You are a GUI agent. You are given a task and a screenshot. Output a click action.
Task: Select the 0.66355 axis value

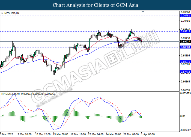pyautogui.click(x=185, y=90)
